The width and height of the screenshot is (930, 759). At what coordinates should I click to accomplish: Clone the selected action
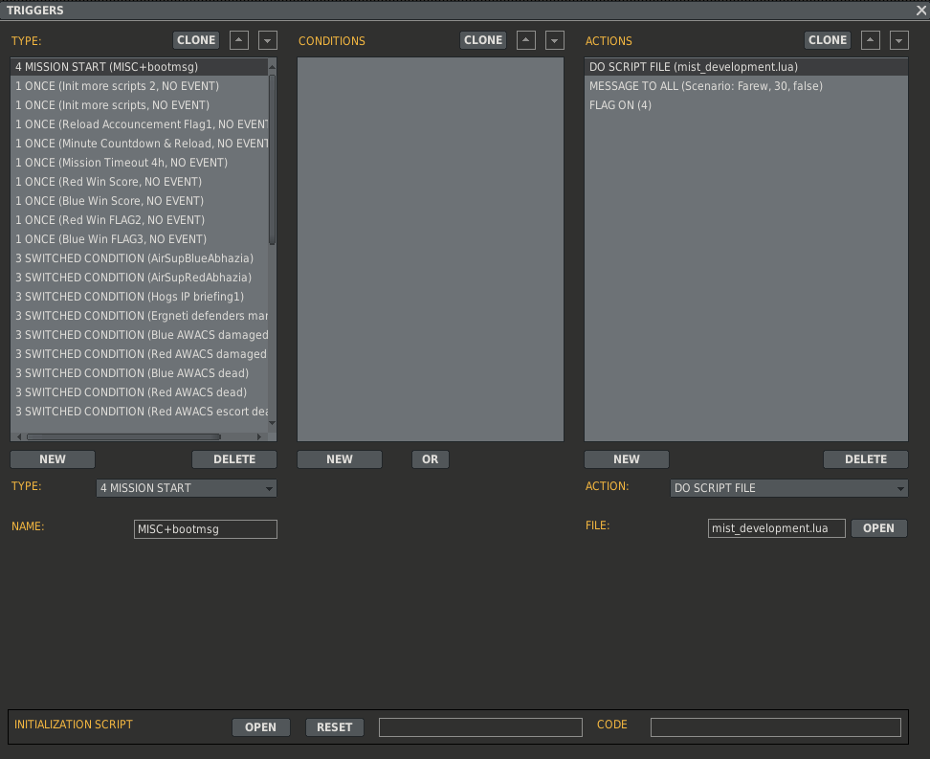(x=828, y=40)
